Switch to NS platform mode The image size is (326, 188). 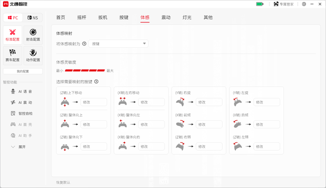(x=33, y=18)
